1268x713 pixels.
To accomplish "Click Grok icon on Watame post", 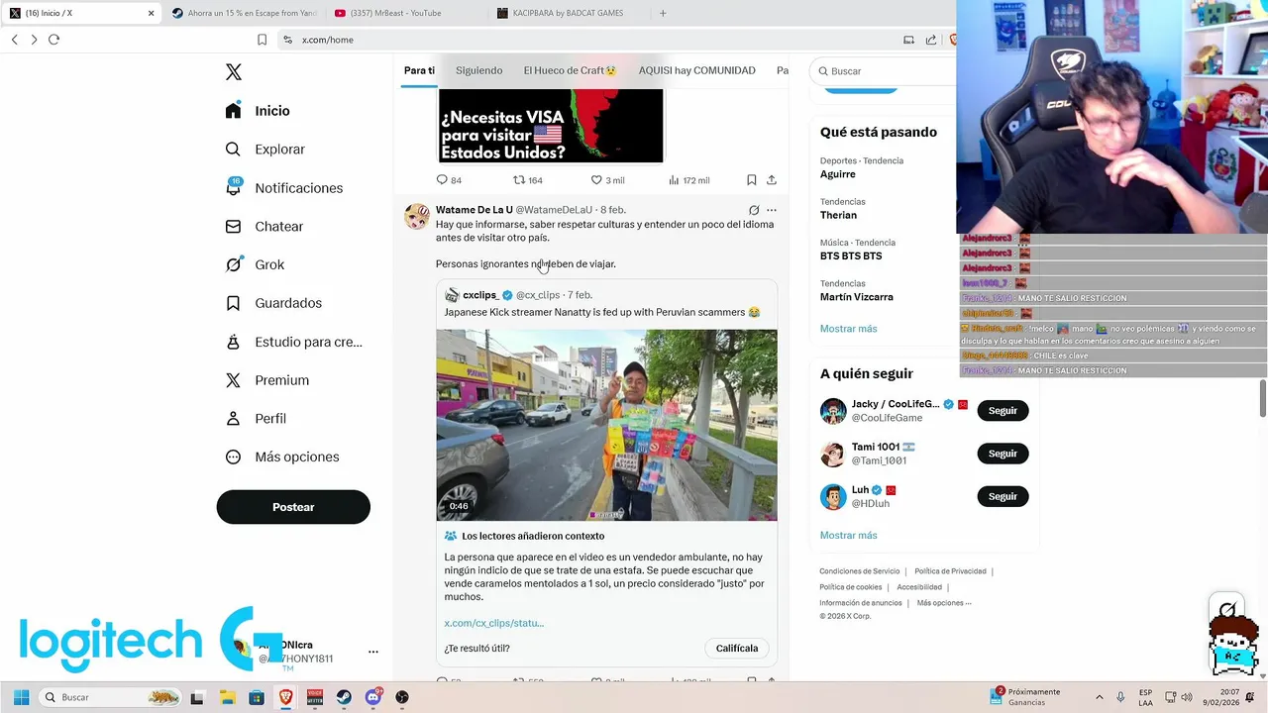I will tap(754, 210).
